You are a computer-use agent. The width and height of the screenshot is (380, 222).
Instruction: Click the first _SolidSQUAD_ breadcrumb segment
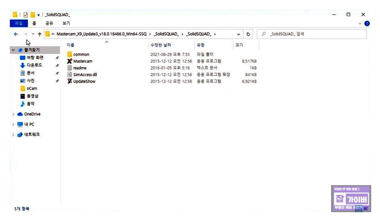click(x=166, y=34)
